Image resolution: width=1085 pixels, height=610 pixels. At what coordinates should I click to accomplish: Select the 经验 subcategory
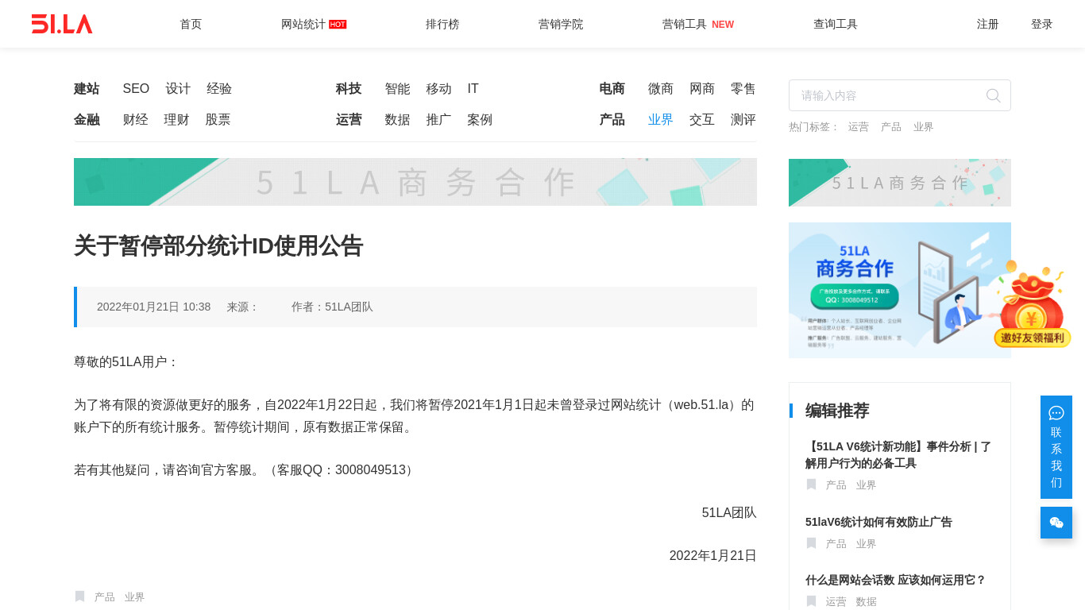click(219, 89)
